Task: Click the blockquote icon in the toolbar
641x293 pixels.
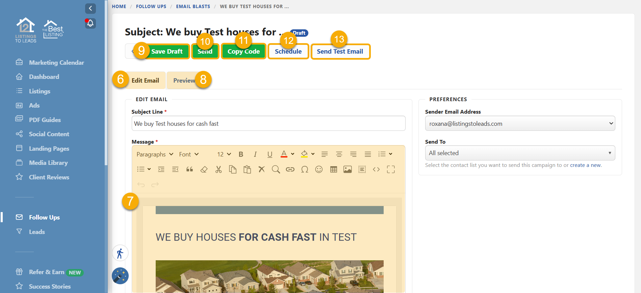Action: tap(189, 169)
